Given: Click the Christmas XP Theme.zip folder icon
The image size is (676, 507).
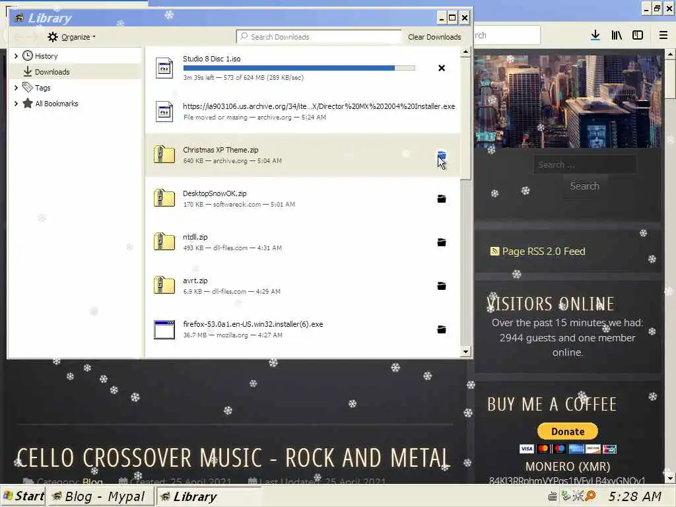Looking at the screenshot, I should [164, 154].
